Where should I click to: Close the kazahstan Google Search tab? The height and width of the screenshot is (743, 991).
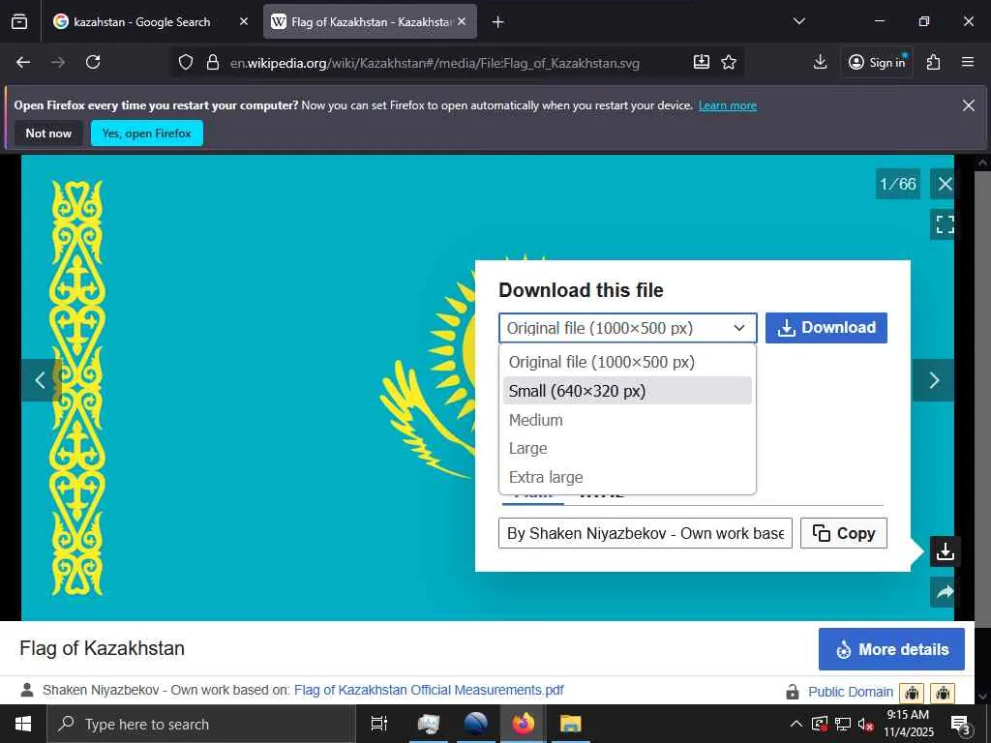244,21
